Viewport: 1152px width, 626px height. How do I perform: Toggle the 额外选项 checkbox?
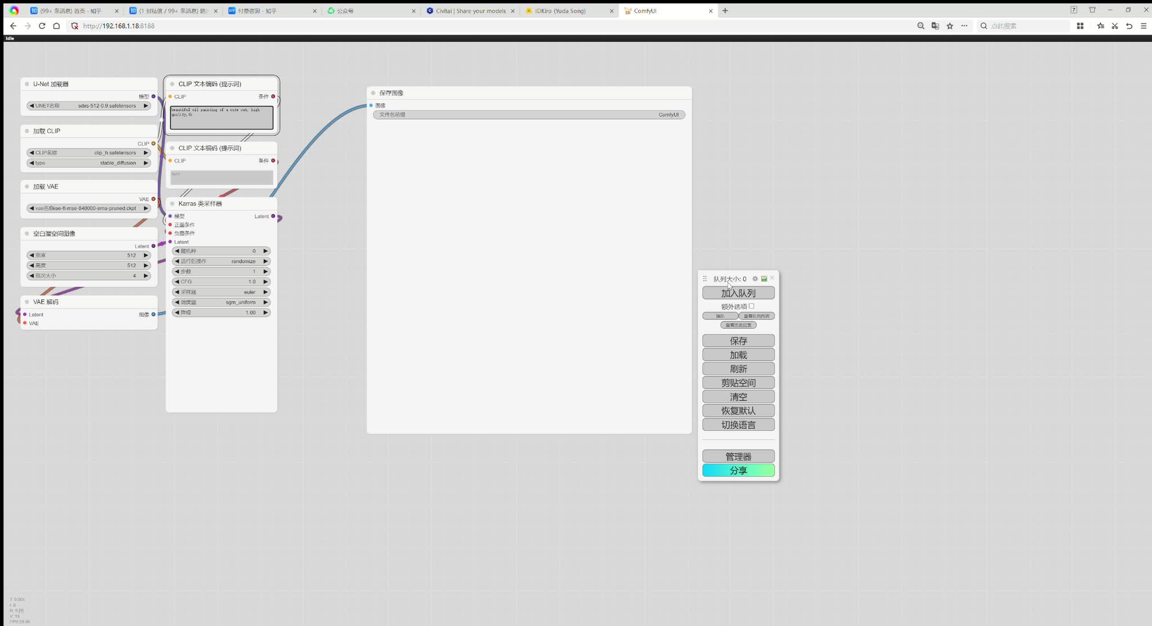[x=751, y=305]
